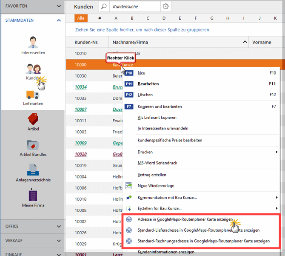Open the Drucken submenu
Viewport: 285px width, 256px height.
click(145, 152)
